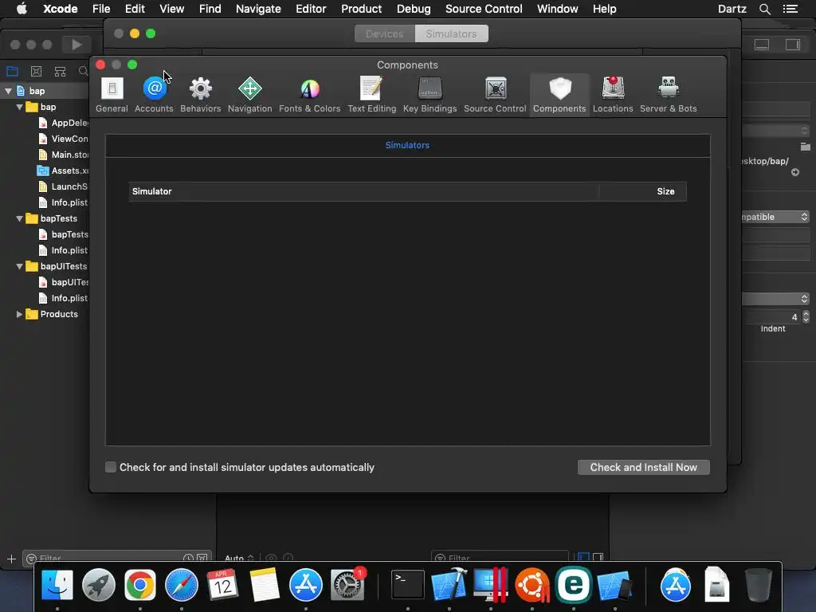The width and height of the screenshot is (816, 612).
Task: Open Notification Center list icon
Action: (x=790, y=9)
